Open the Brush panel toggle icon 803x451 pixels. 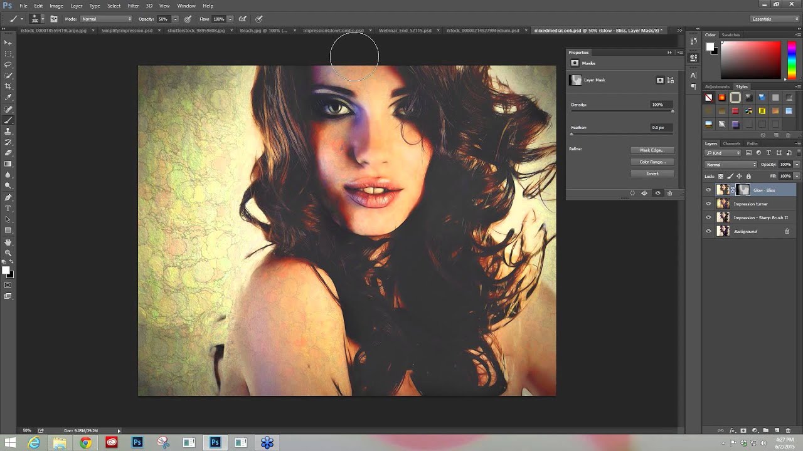pos(54,19)
